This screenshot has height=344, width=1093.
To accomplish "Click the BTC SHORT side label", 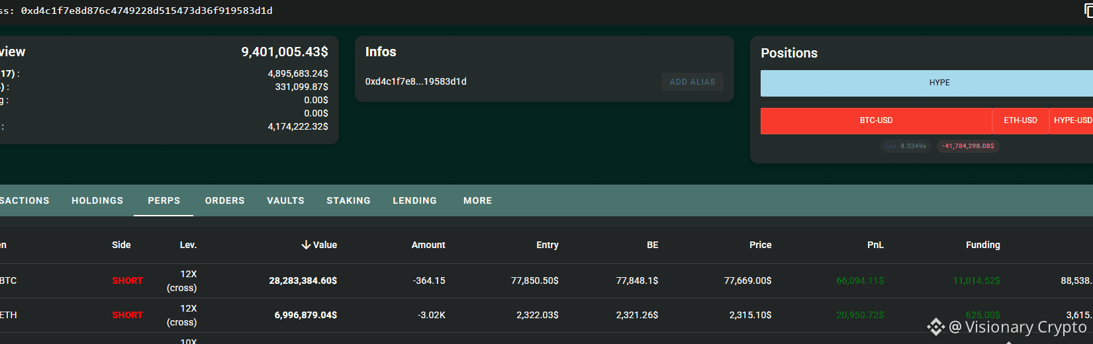I will click(x=127, y=280).
